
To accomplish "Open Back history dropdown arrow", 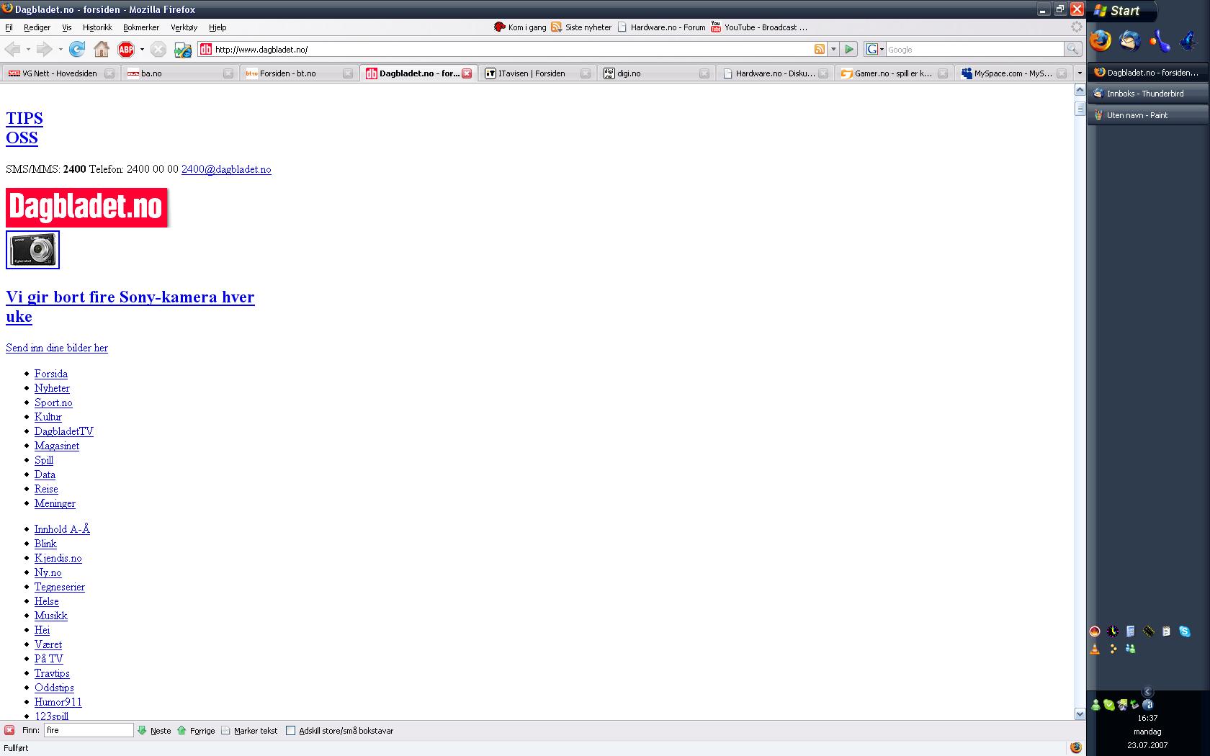I will coord(28,50).
